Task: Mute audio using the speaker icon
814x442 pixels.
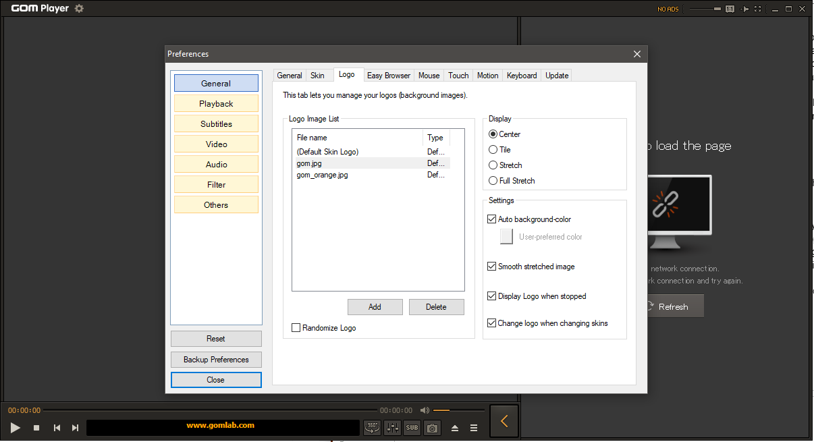Action: coord(425,410)
